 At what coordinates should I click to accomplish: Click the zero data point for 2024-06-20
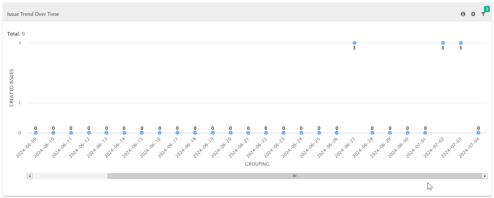(x=230, y=132)
